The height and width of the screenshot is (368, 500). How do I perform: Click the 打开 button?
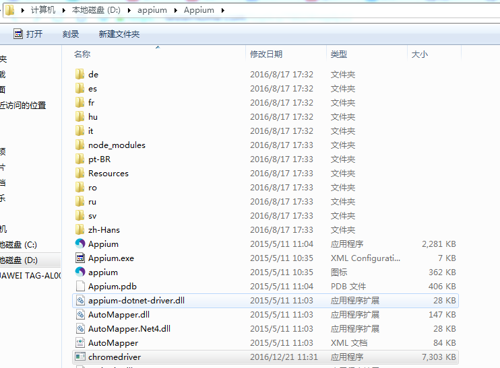coord(28,34)
